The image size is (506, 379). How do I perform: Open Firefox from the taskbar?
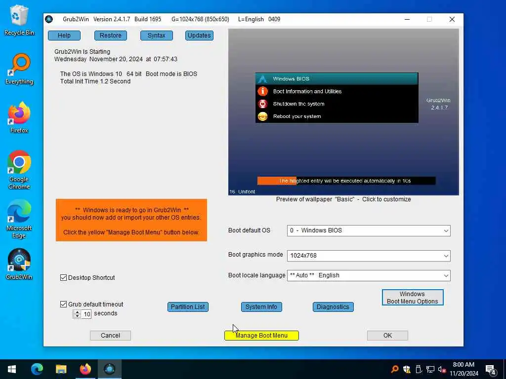[x=85, y=369]
